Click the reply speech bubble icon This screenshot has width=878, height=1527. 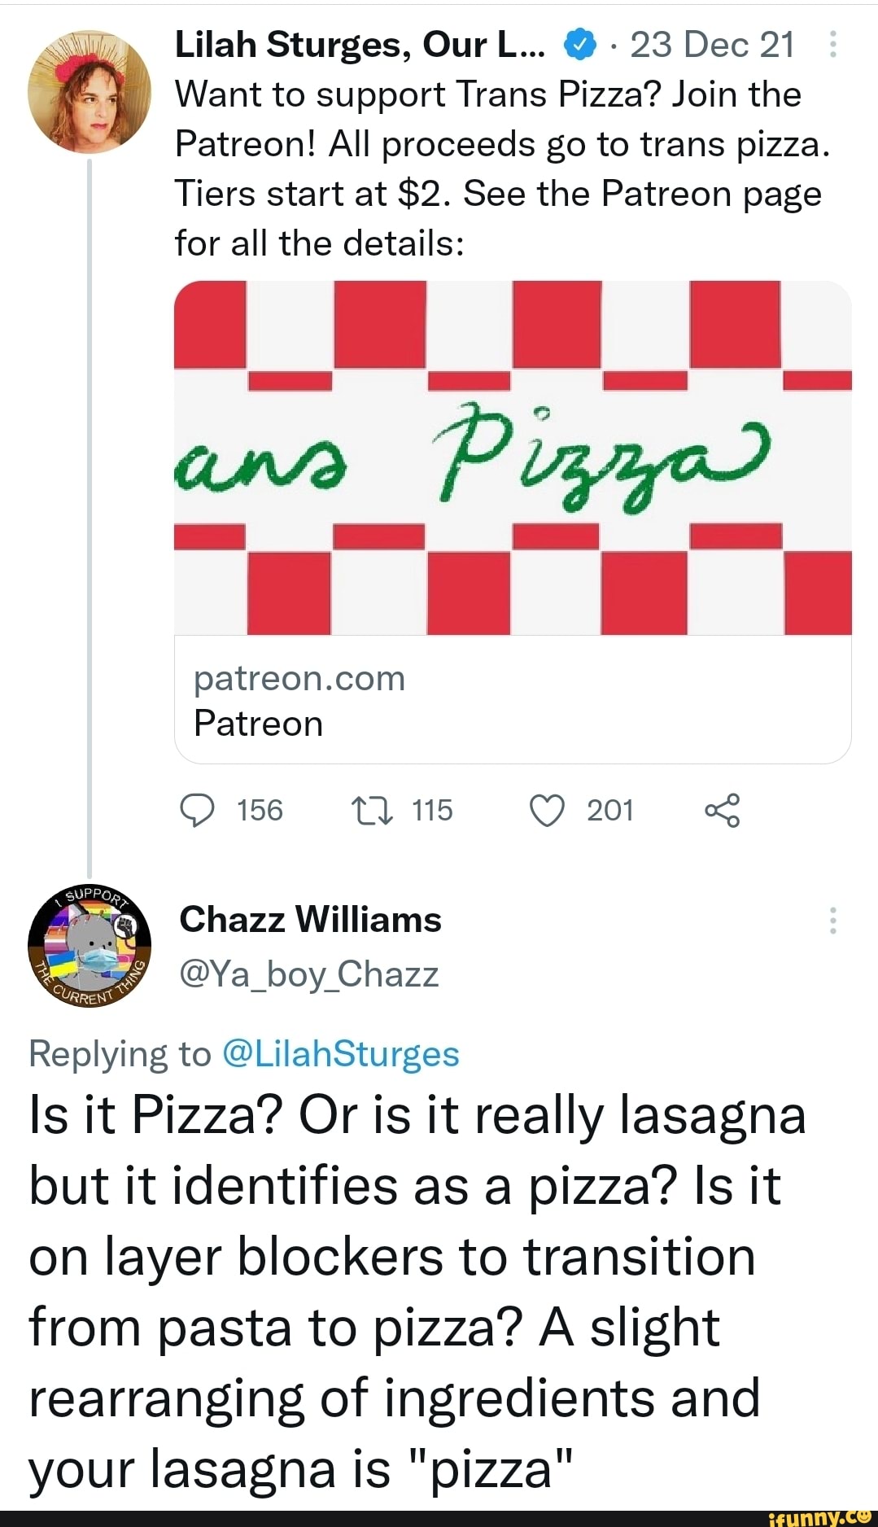coord(195,811)
